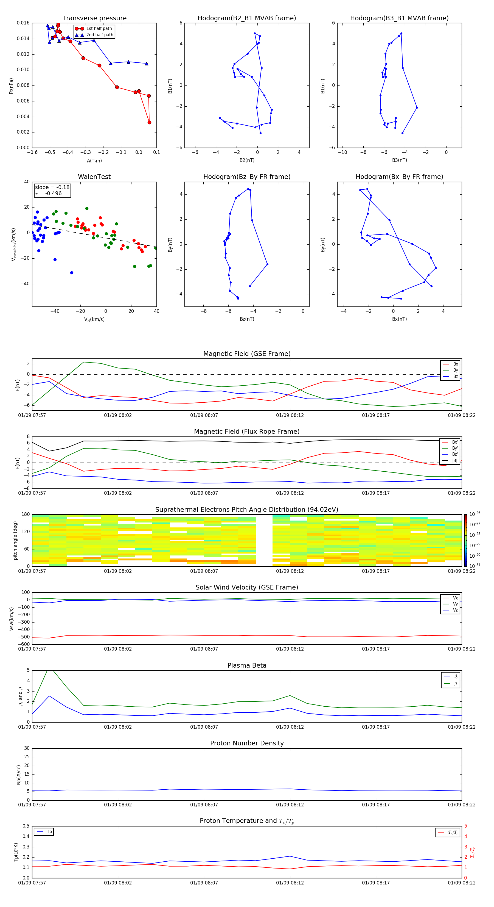Click the 'Hodogram(Bx_By FR frame)' title

[x=399, y=177]
